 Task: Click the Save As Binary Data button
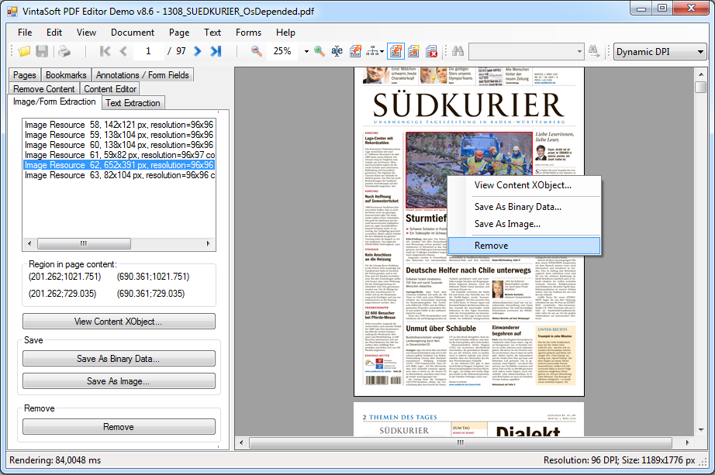point(119,359)
